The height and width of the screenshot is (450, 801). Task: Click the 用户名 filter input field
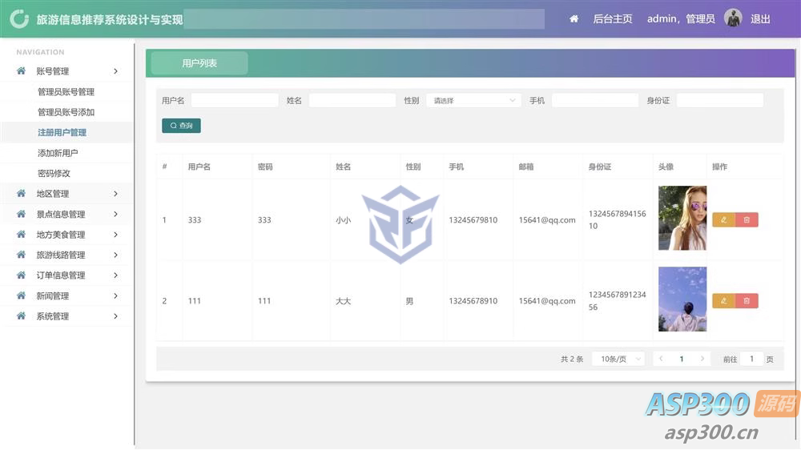point(235,101)
